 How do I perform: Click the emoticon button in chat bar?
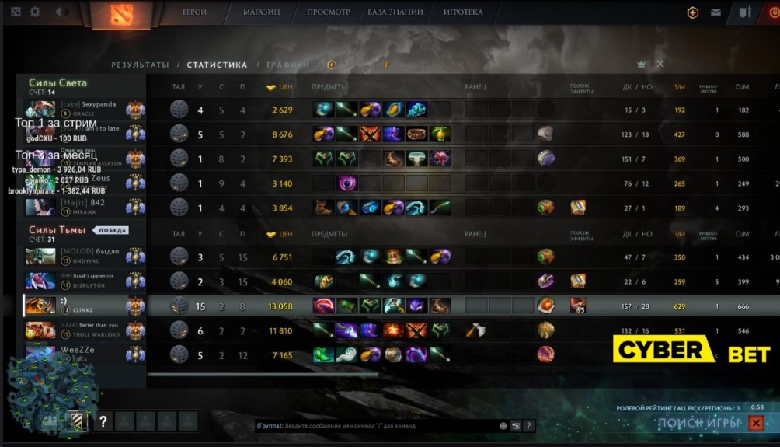click(x=503, y=425)
